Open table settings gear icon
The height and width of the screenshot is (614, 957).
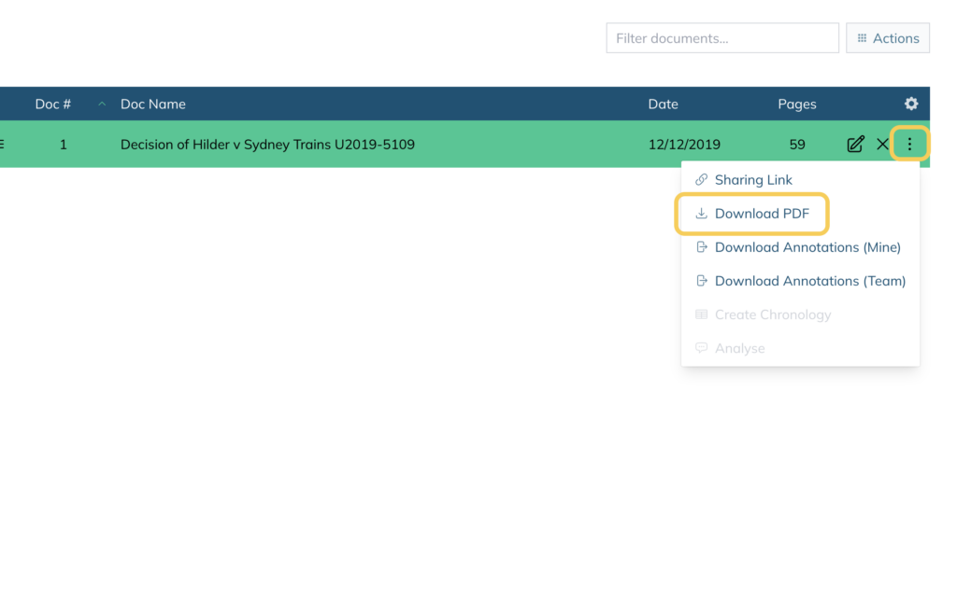pos(911,104)
